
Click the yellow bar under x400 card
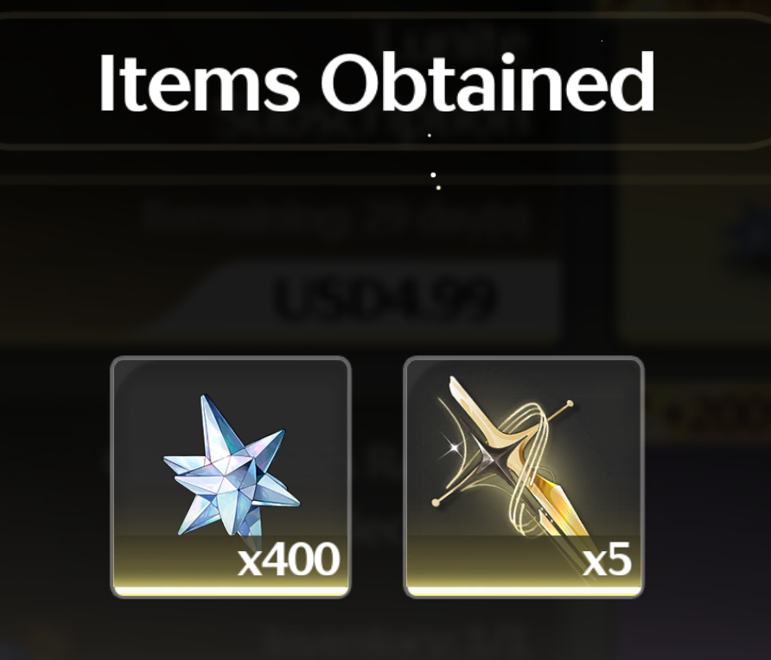[x=231, y=591]
